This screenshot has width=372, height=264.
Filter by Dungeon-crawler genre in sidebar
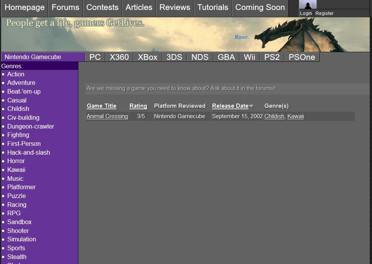point(31,126)
